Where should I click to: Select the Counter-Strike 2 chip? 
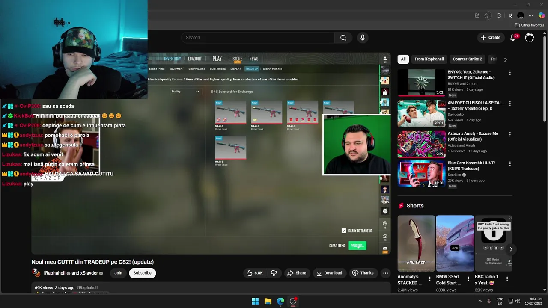(x=468, y=59)
